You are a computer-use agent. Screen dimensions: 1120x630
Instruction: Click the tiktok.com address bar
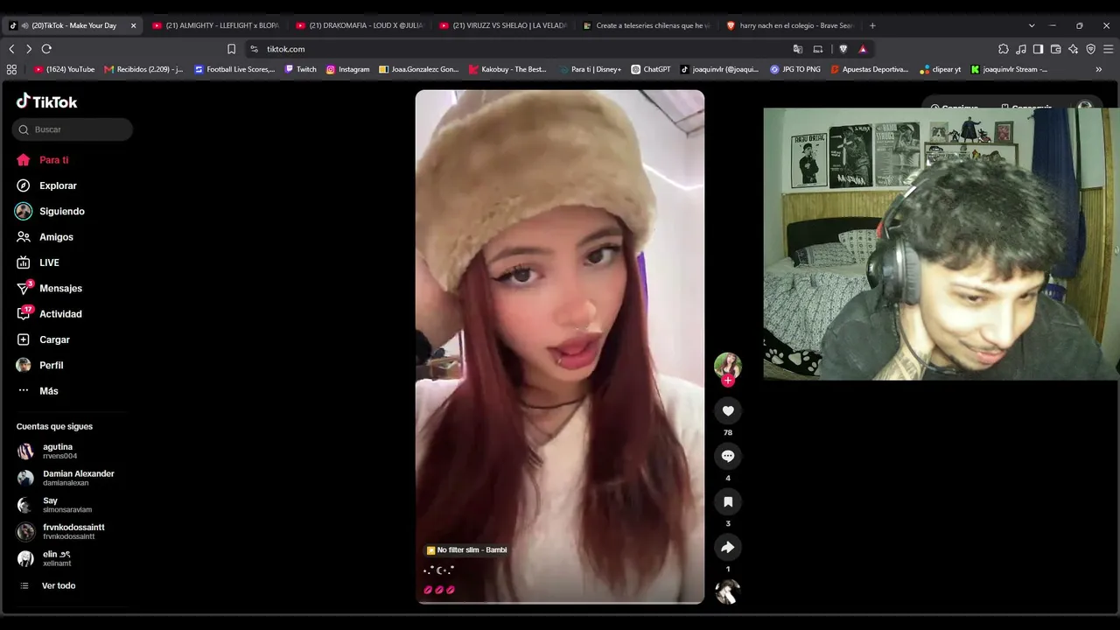point(516,49)
